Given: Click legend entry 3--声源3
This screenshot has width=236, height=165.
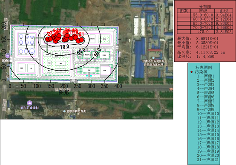Looking at the screenshot, I should pyautogui.click(x=206, y=85).
